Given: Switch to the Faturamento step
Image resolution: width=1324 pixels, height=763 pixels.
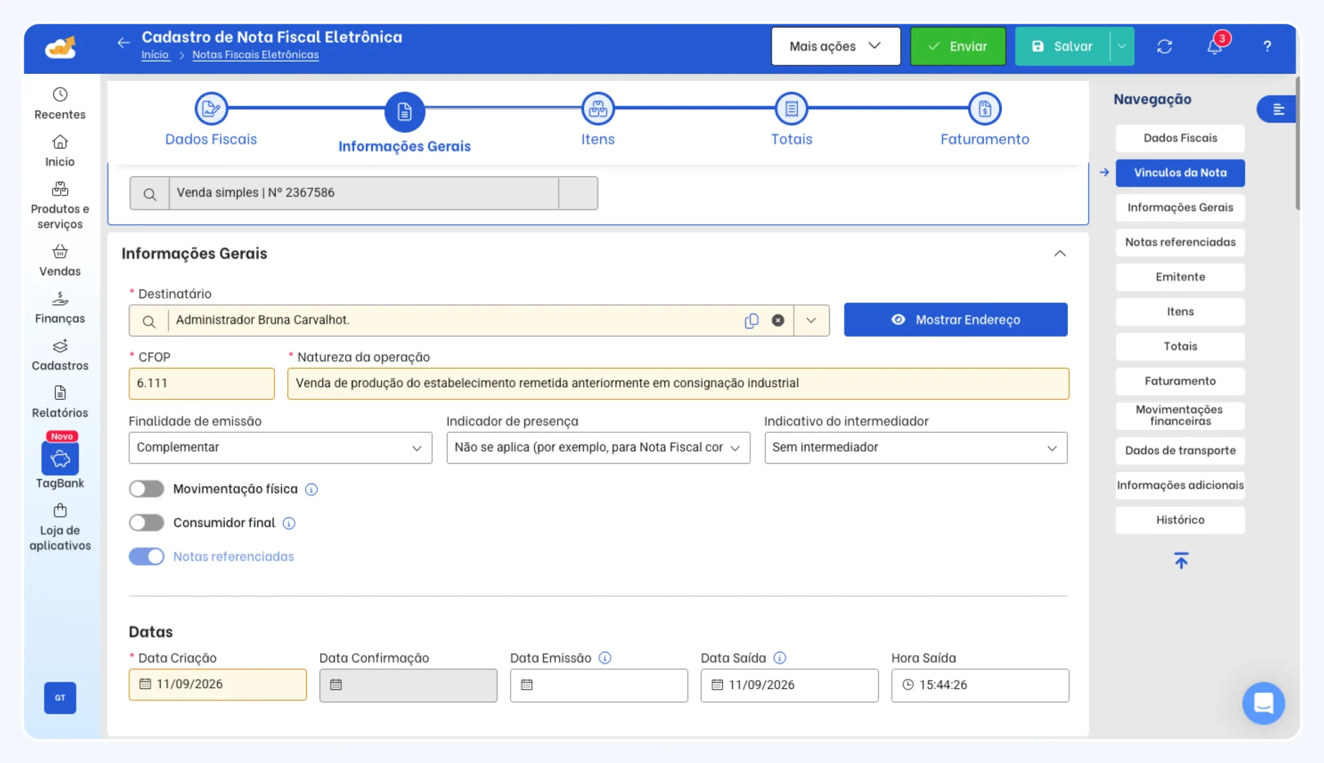Looking at the screenshot, I should [x=985, y=120].
